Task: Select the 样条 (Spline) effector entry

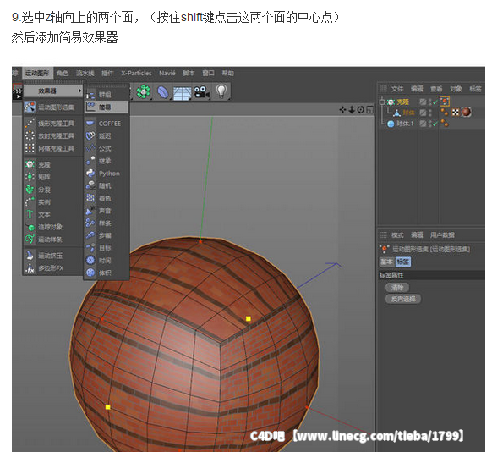Action: tap(107, 223)
